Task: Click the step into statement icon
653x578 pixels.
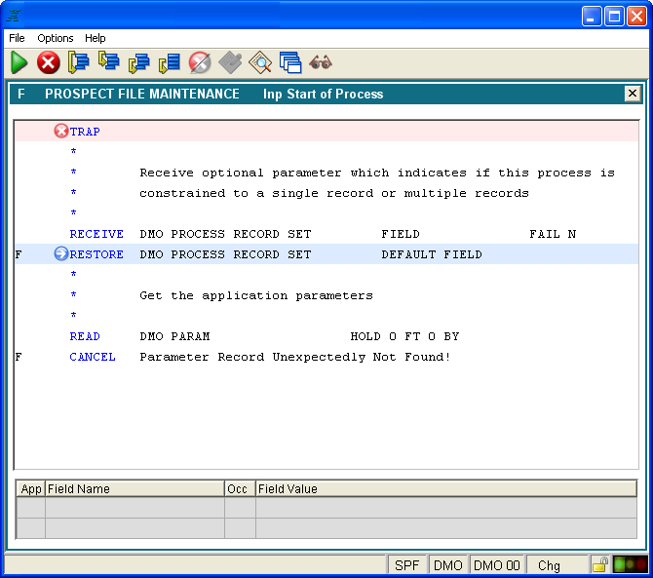Action: point(109,60)
